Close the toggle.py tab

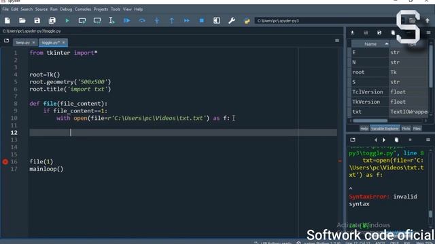click(x=63, y=42)
